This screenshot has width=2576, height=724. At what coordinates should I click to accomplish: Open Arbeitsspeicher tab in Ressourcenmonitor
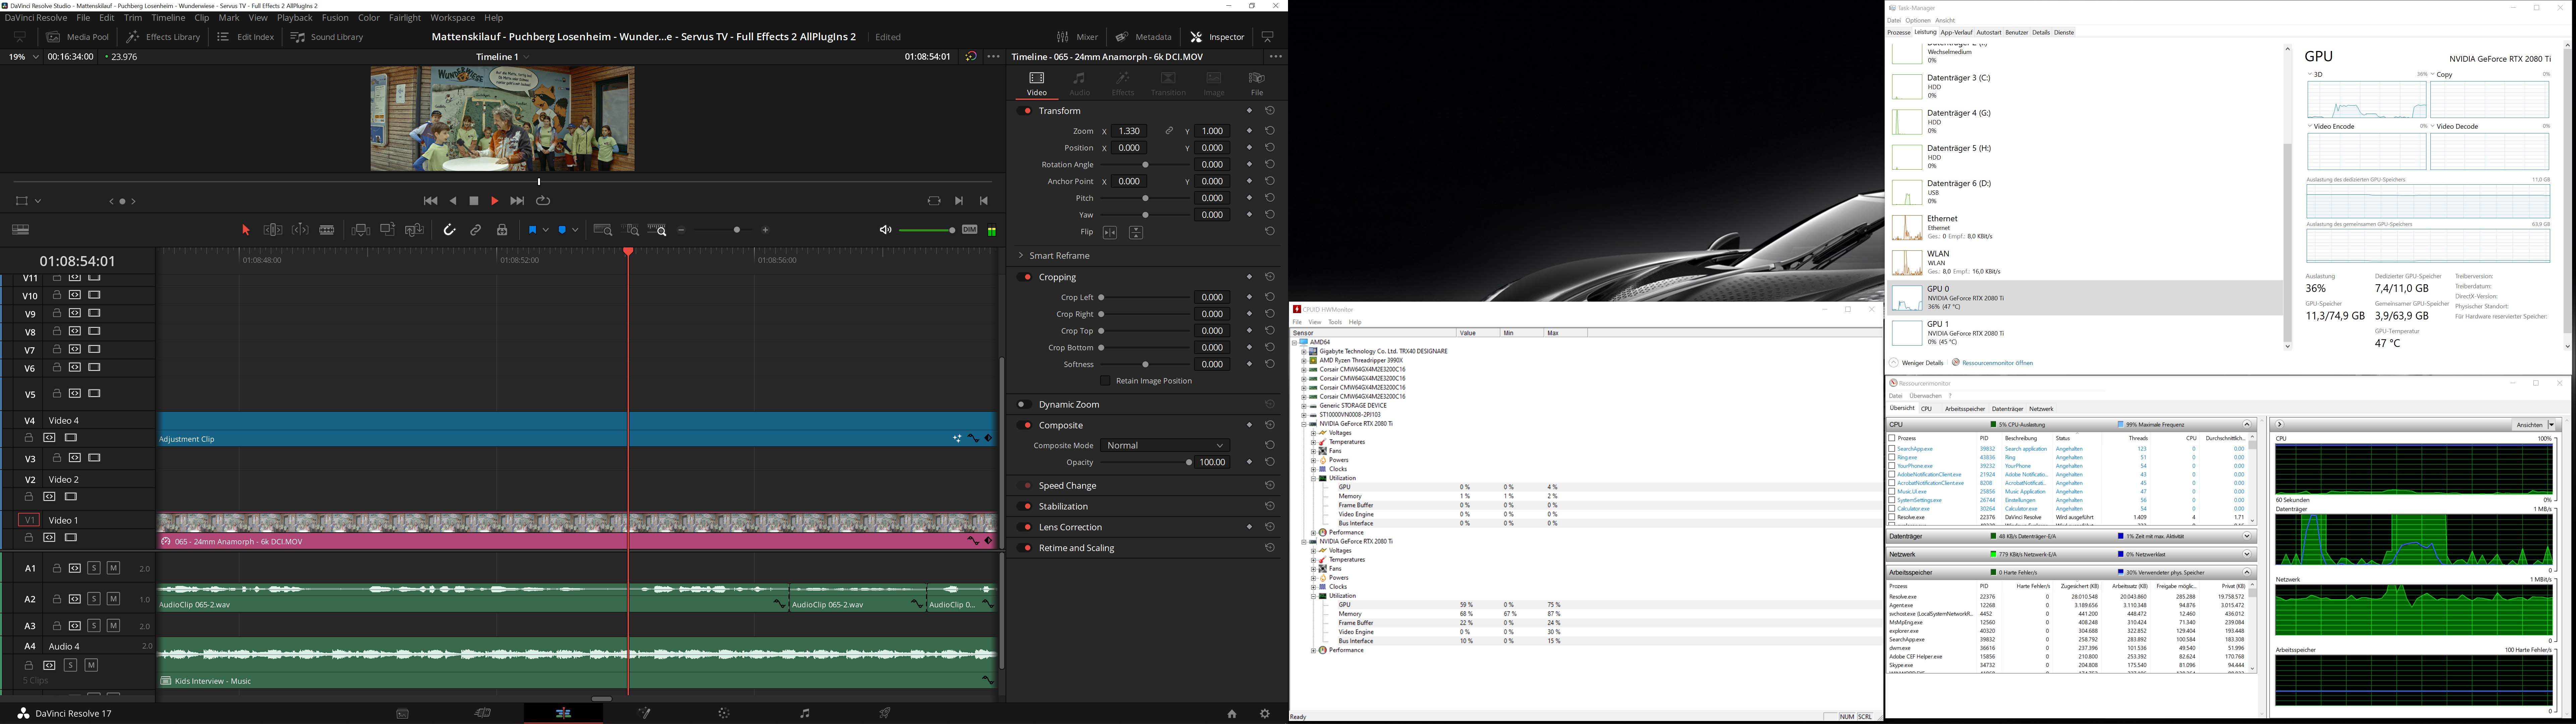1965,409
